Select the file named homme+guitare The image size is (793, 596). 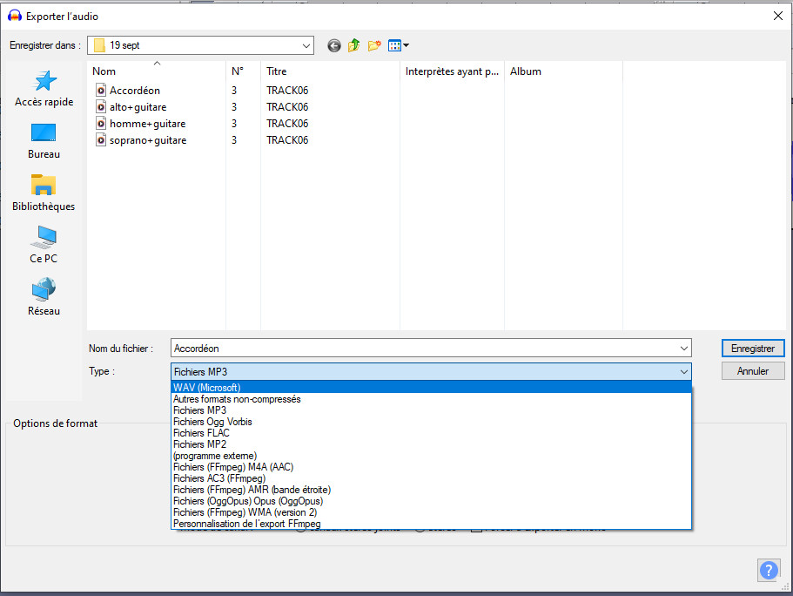[148, 124]
